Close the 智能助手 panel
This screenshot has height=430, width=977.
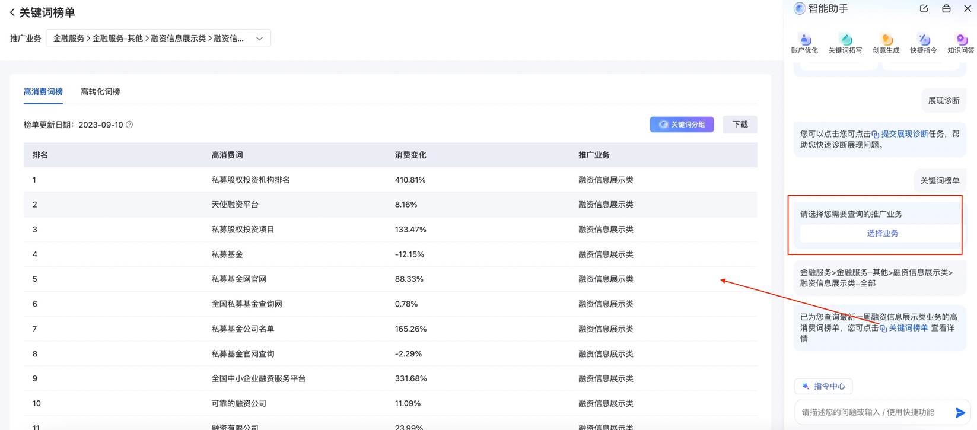[968, 8]
